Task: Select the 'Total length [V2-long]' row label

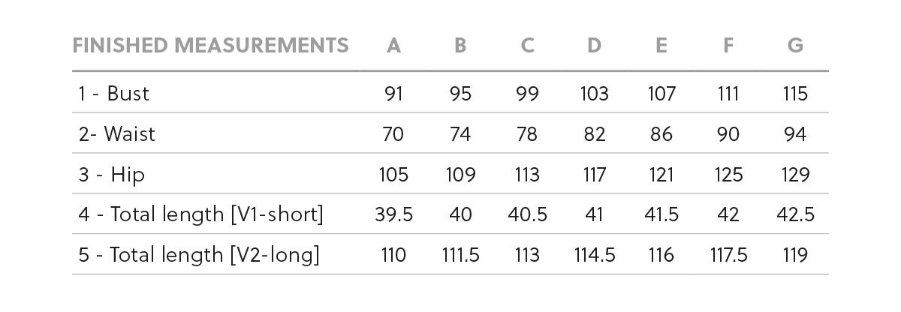Action: (199, 255)
